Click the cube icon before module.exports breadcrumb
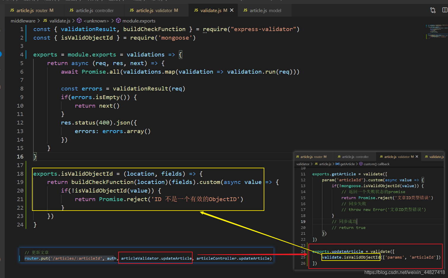The width and height of the screenshot is (448, 278). pos(118,20)
